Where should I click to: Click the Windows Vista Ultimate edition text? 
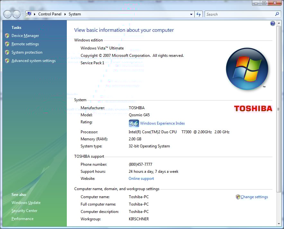click(102, 48)
